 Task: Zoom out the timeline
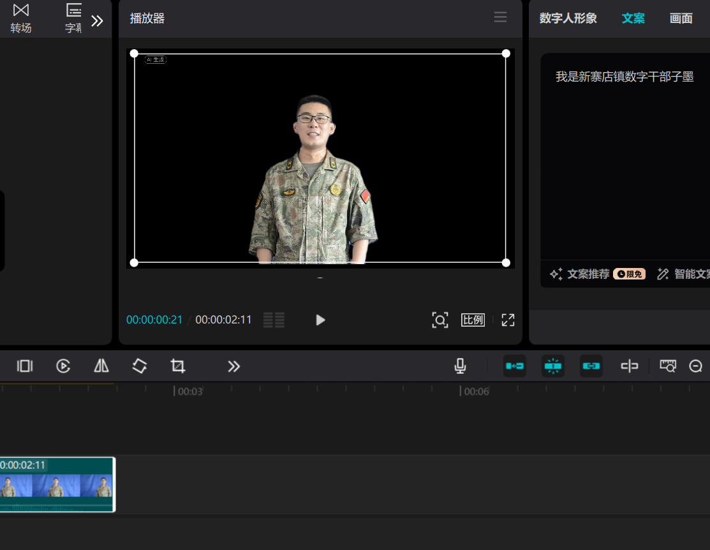coord(695,366)
